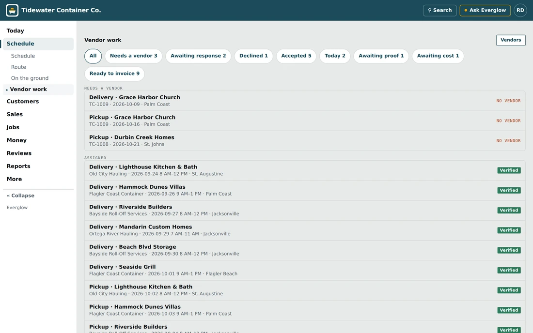Filter by Awaiting cost 1

tap(438, 56)
